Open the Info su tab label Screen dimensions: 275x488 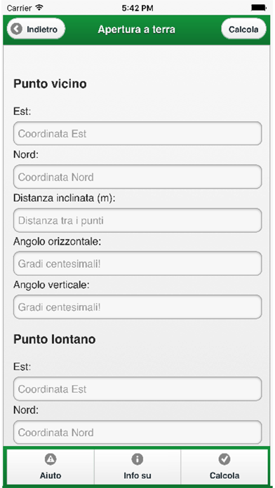[x=137, y=475]
